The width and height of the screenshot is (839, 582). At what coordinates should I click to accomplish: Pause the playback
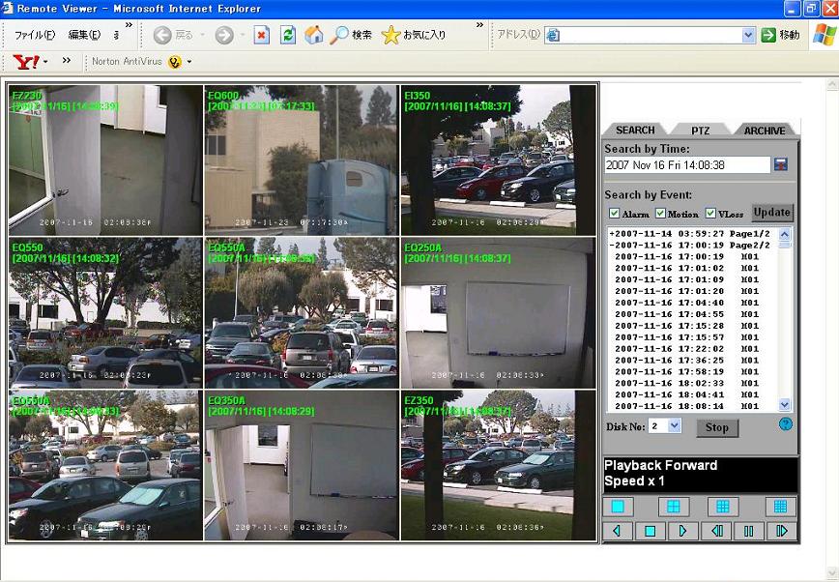pos(748,531)
